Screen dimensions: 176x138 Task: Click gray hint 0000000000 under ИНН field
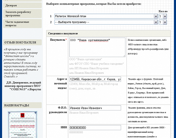point(76,132)
